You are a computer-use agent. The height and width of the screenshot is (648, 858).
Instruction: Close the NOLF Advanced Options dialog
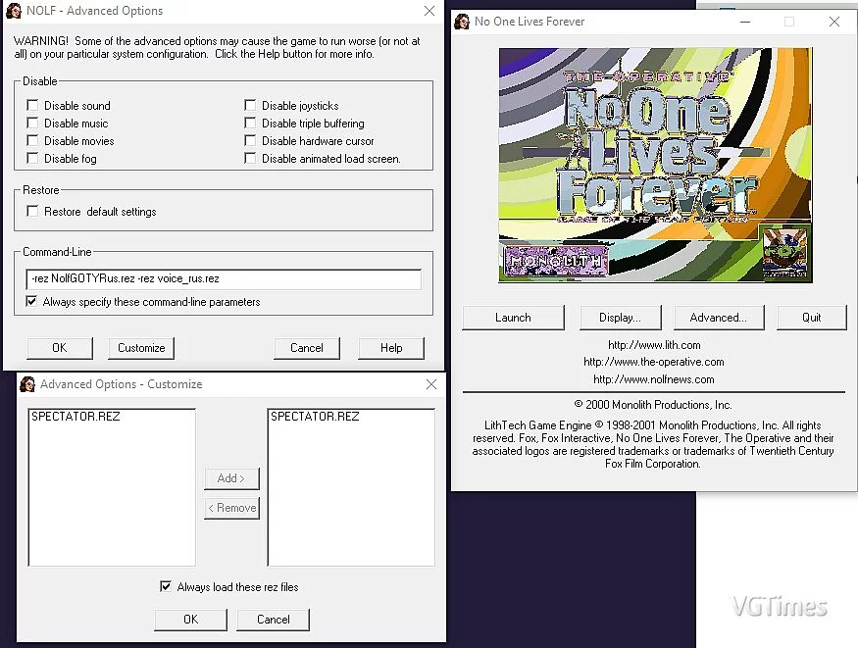point(429,11)
